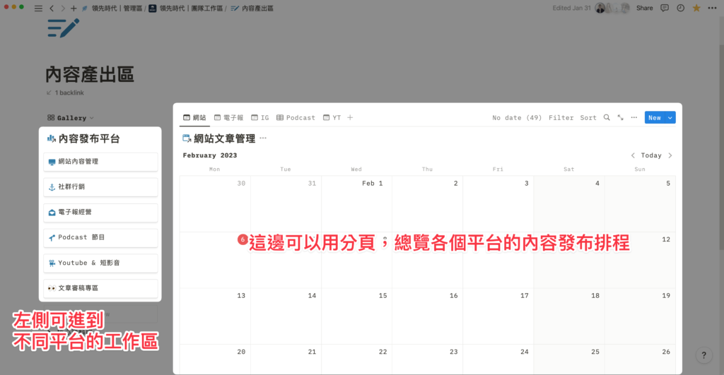The height and width of the screenshot is (375, 724).
Task: Open the 社群行銷 card
Action: (x=100, y=187)
